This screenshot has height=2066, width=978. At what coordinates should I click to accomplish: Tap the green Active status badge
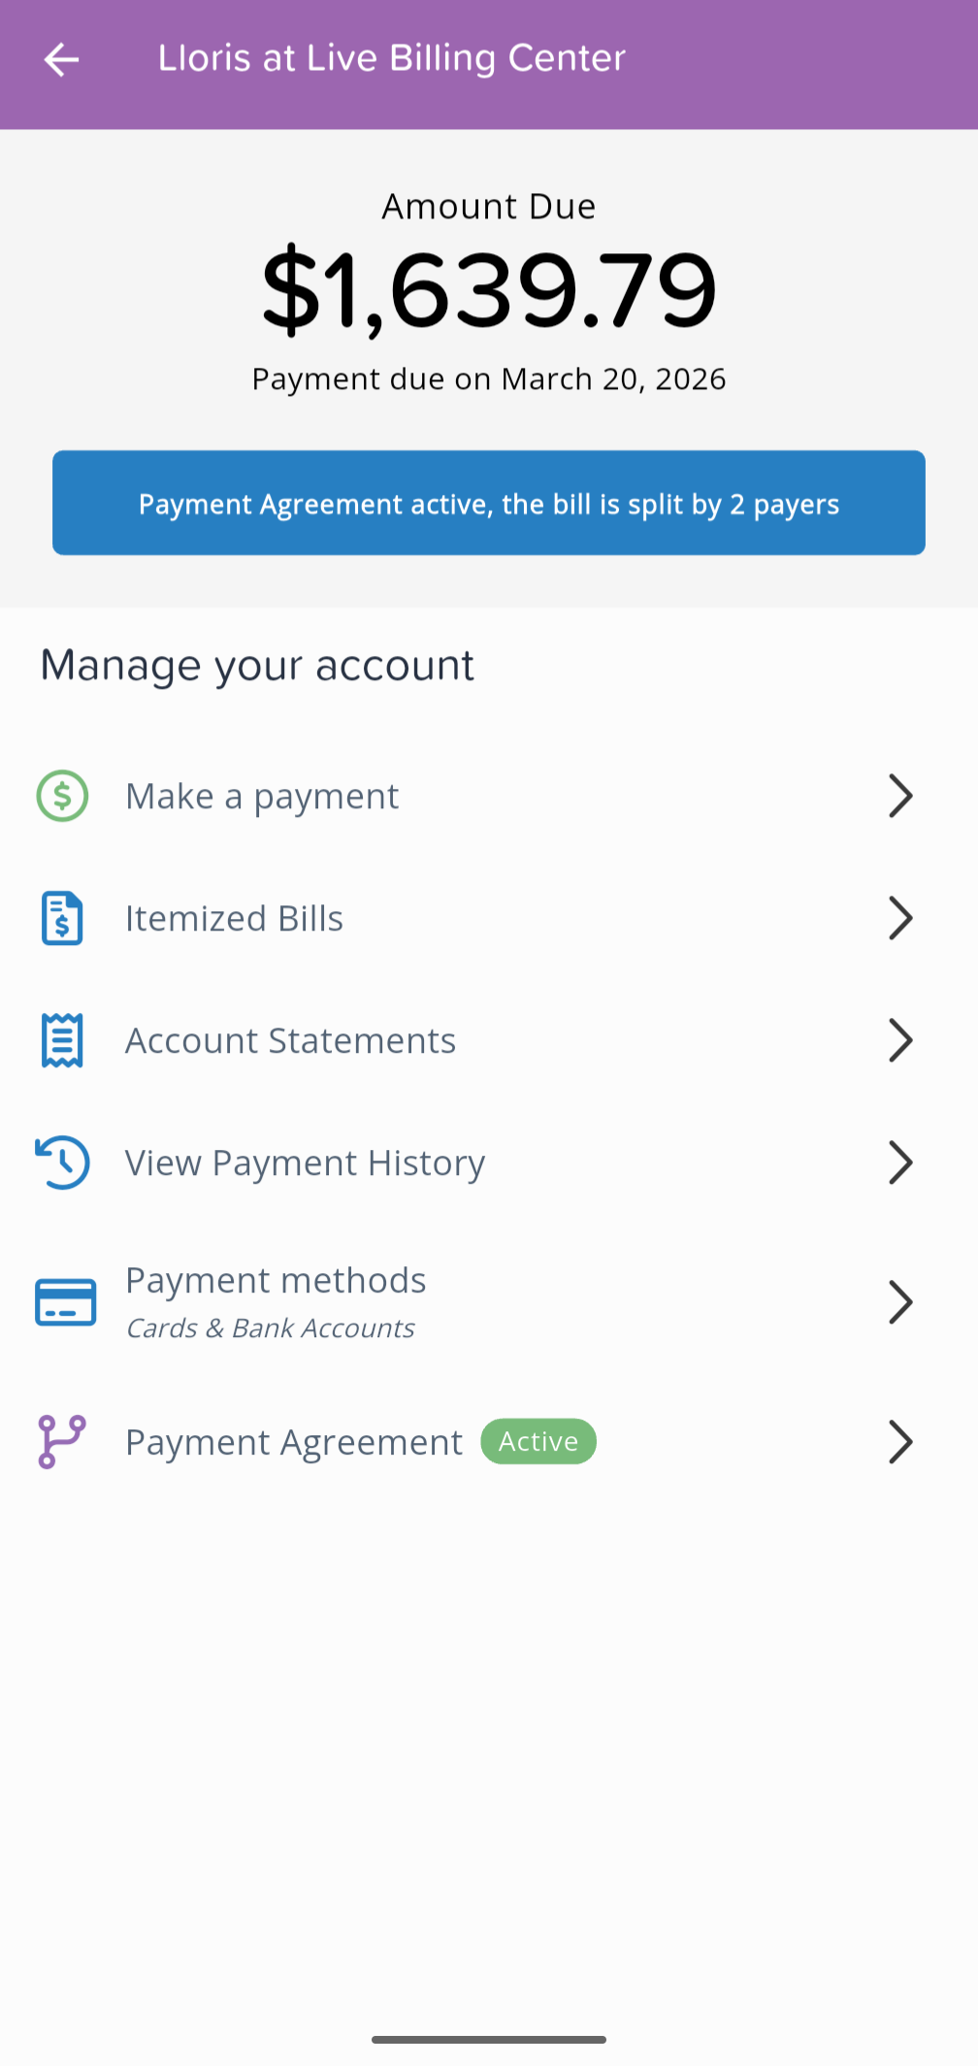(538, 1442)
